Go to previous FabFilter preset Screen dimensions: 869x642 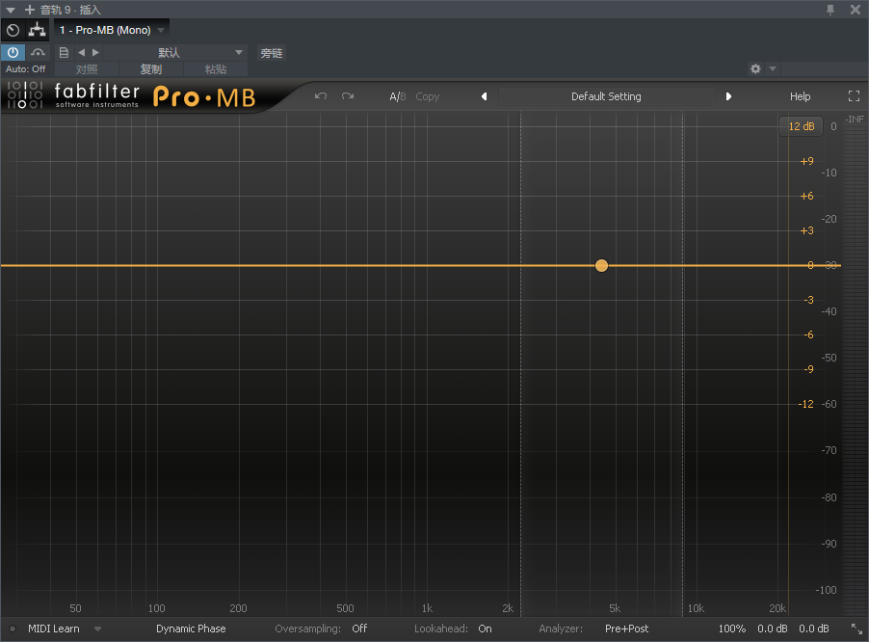point(484,96)
